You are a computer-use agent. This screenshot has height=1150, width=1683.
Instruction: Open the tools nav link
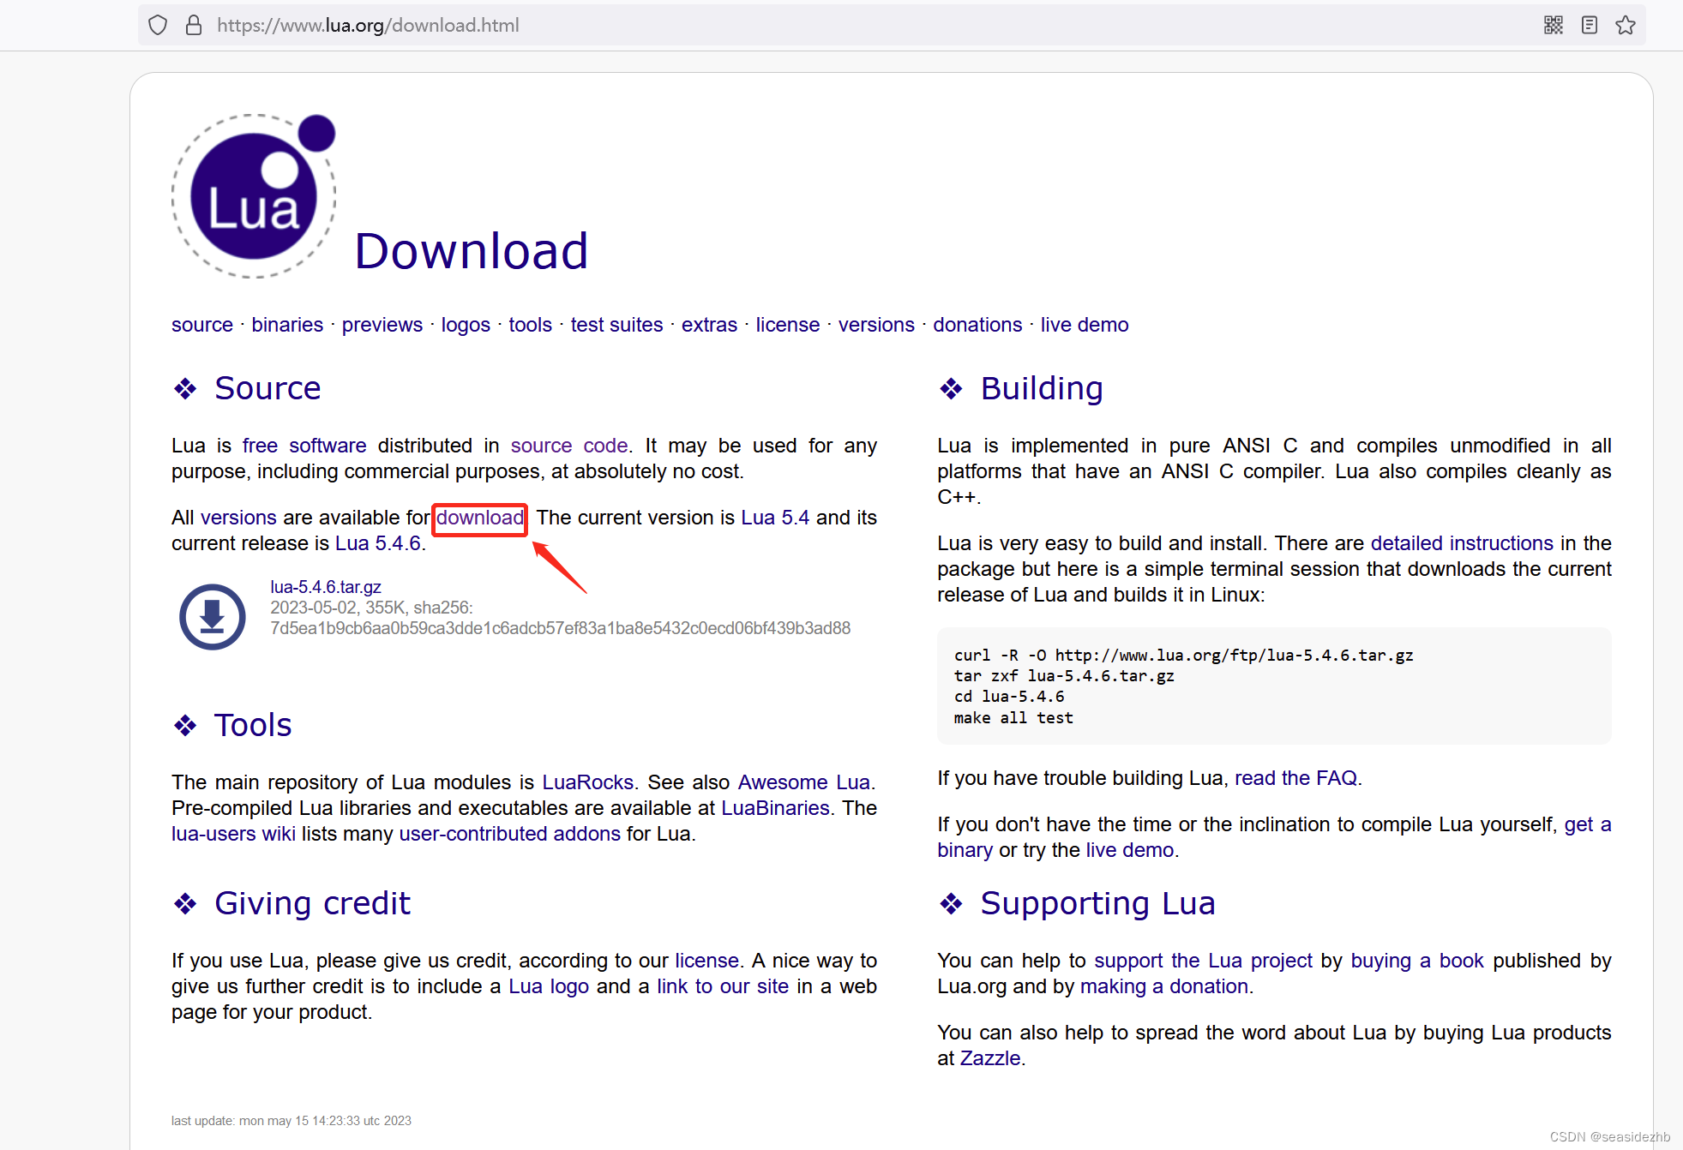pyautogui.click(x=531, y=325)
